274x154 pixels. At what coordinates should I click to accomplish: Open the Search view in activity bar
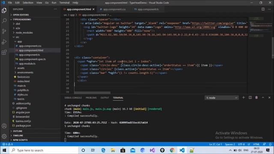(x=4, y=21)
